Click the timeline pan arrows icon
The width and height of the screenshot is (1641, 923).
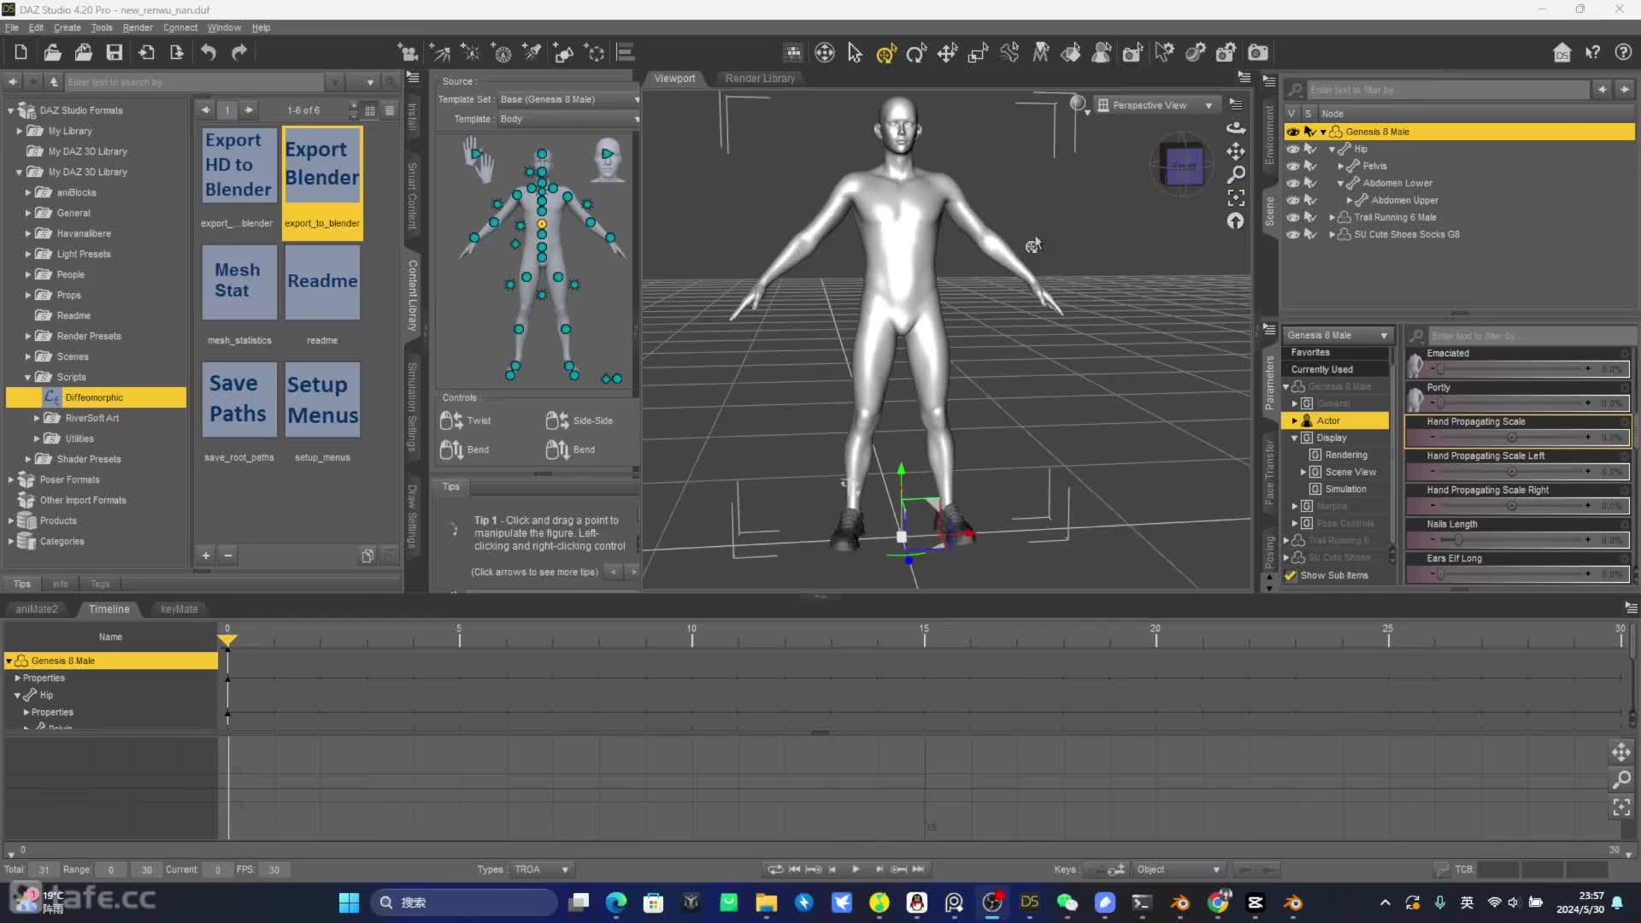pos(1621,751)
